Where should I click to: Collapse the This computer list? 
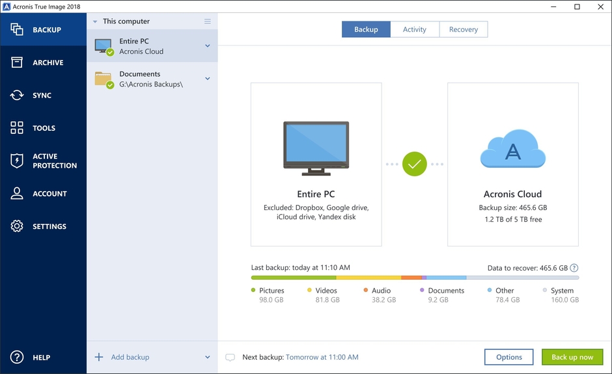click(95, 21)
